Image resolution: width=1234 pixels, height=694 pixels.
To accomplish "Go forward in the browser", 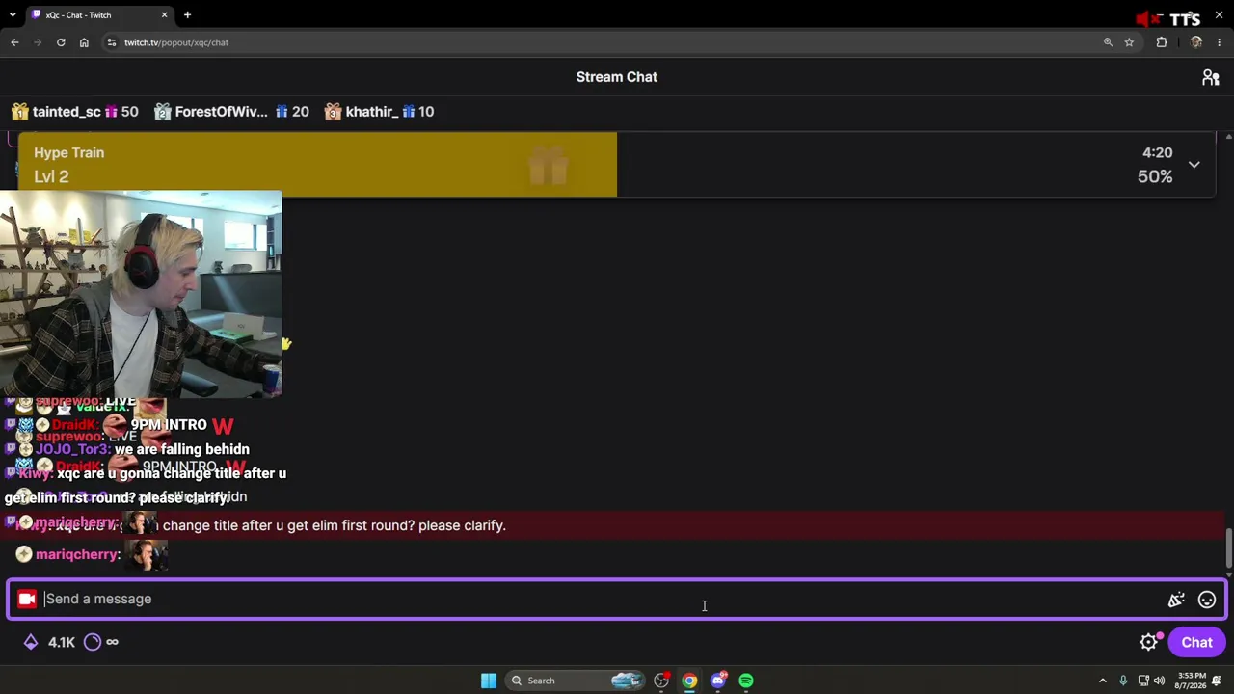I will [38, 42].
